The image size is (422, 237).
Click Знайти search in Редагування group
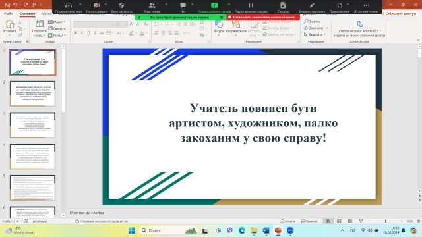click(x=312, y=22)
